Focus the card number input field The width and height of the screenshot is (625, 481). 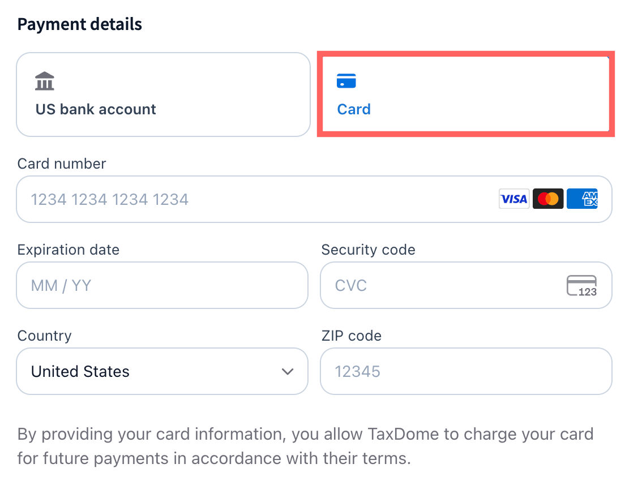click(255, 199)
